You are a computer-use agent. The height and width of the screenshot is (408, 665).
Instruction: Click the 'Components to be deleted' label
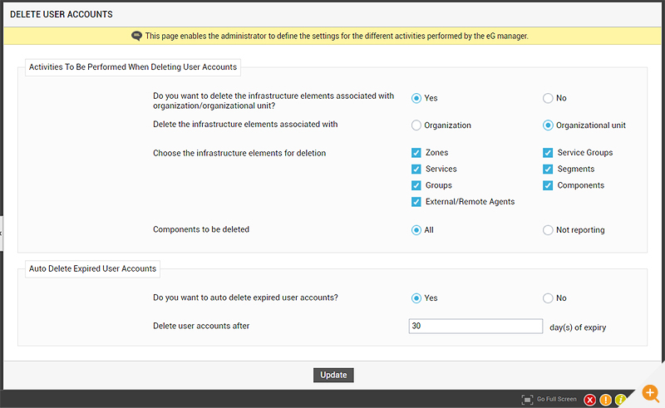201,229
